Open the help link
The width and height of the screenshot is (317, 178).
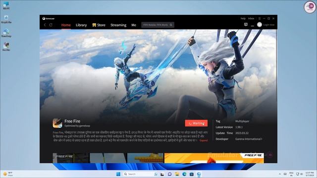click(243, 18)
